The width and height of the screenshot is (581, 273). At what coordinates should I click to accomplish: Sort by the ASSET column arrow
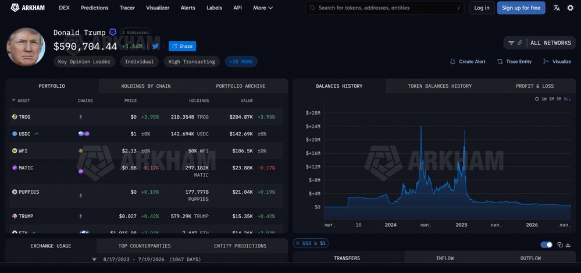pyautogui.click(x=14, y=101)
